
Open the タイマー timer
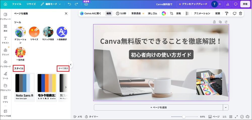coord(91,117)
